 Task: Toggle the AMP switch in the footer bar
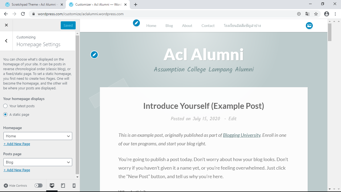coord(39,186)
